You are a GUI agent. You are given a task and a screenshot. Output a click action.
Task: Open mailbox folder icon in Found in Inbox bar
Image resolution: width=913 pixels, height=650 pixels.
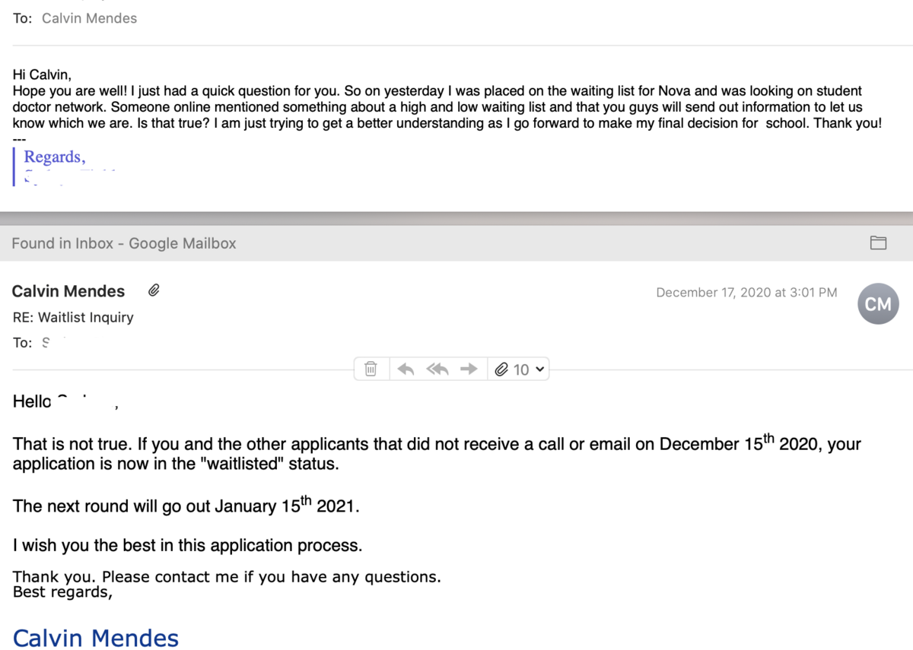(x=879, y=243)
